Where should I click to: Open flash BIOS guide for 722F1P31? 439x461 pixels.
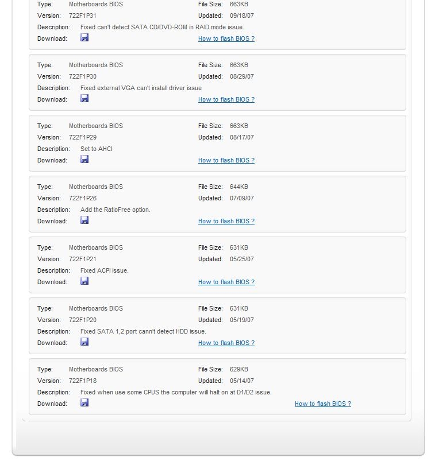226,39
